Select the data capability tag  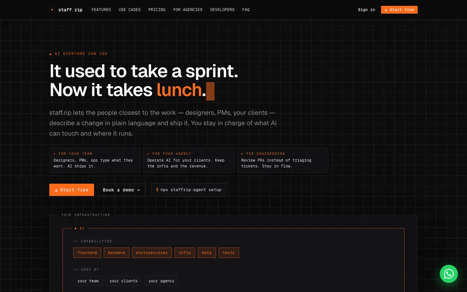click(207, 253)
